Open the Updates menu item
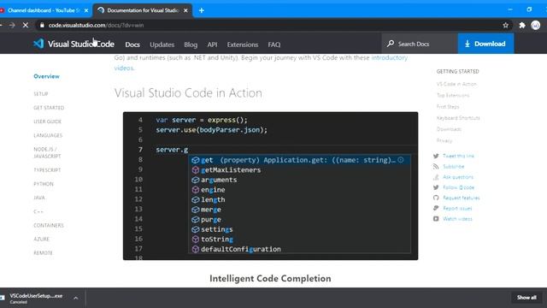This screenshot has width=547, height=308. pyautogui.click(x=162, y=44)
